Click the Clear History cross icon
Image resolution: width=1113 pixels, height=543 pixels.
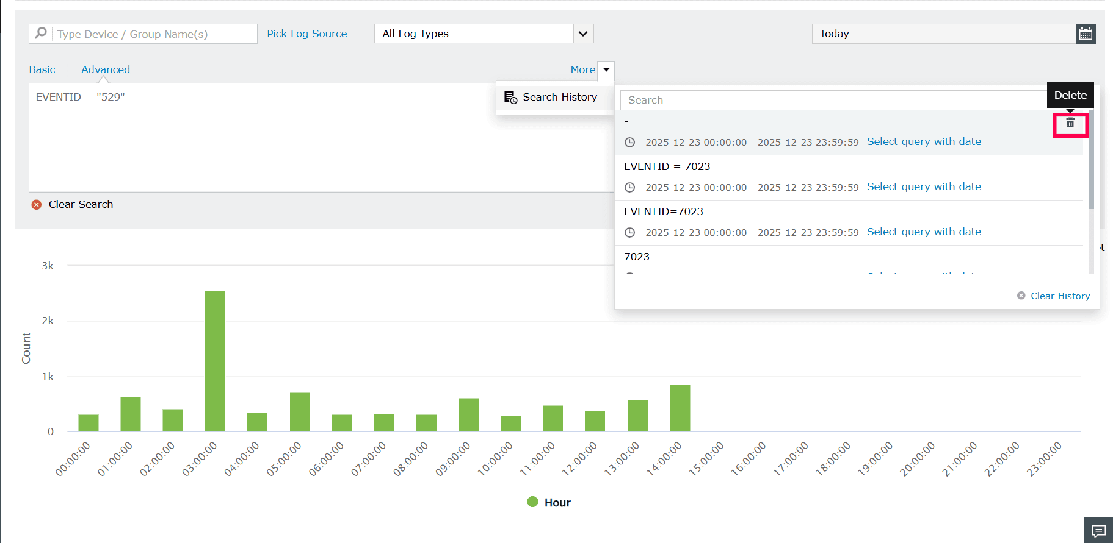1021,296
